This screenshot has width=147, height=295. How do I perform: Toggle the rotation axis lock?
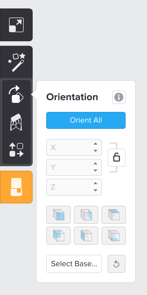(116, 158)
